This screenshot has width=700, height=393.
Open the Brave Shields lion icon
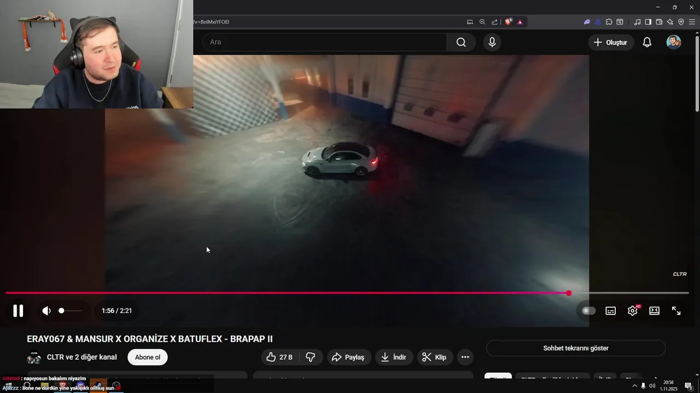coord(509,22)
